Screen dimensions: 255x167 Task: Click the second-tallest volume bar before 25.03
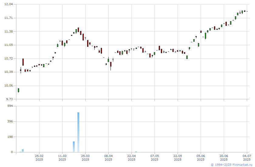(74, 147)
